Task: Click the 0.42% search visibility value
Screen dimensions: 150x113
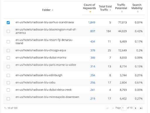Action: [x=139, y=31]
